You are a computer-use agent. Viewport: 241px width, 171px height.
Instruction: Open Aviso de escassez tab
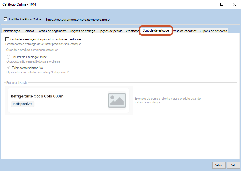pos(185,31)
